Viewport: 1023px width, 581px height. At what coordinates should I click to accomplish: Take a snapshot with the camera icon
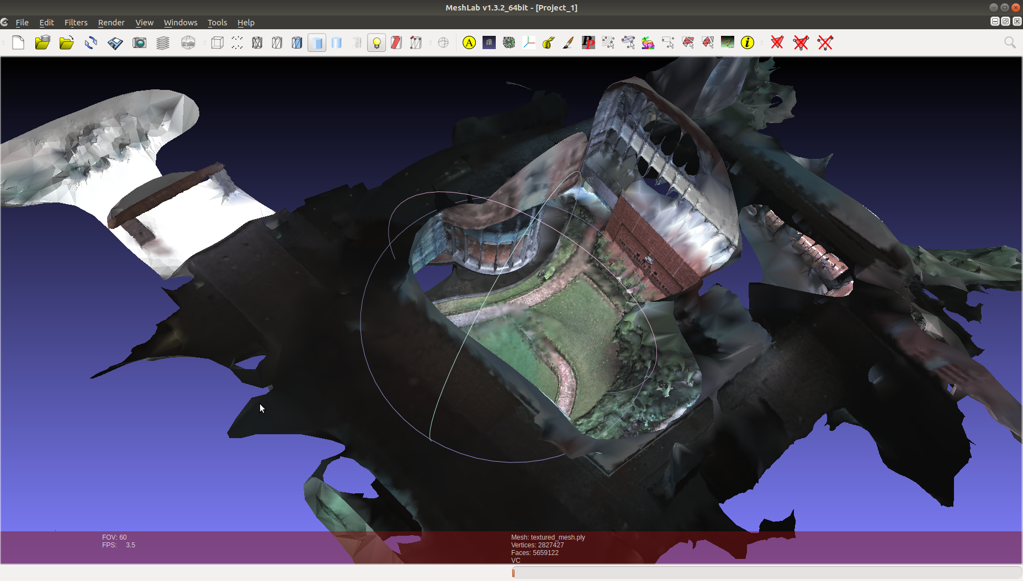(139, 42)
